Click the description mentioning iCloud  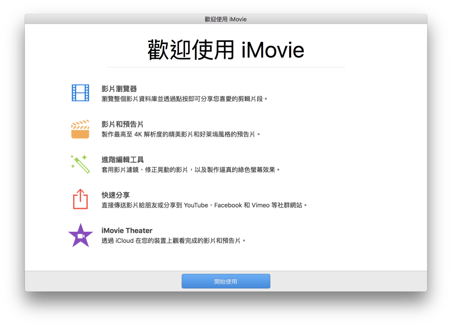tap(174, 241)
